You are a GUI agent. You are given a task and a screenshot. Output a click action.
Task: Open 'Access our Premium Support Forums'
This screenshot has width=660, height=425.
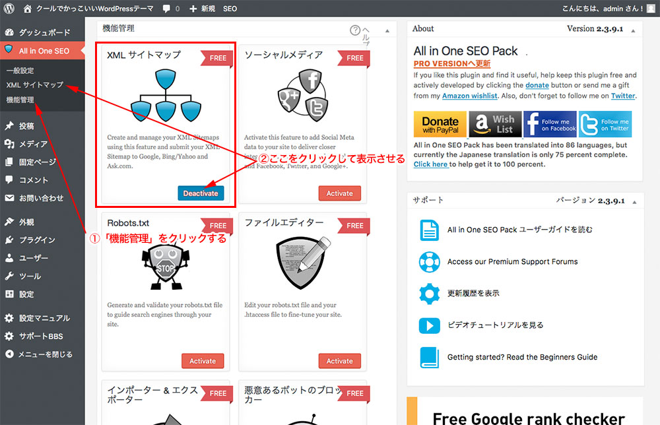pyautogui.click(x=513, y=262)
